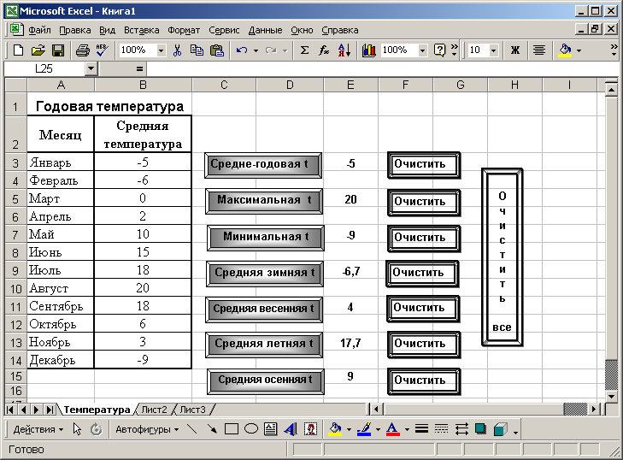Apply 3-D effect from drawing toolbar

pyautogui.click(x=501, y=429)
